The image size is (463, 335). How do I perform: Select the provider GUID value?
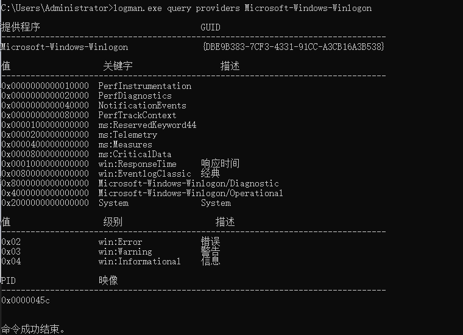[x=294, y=47]
